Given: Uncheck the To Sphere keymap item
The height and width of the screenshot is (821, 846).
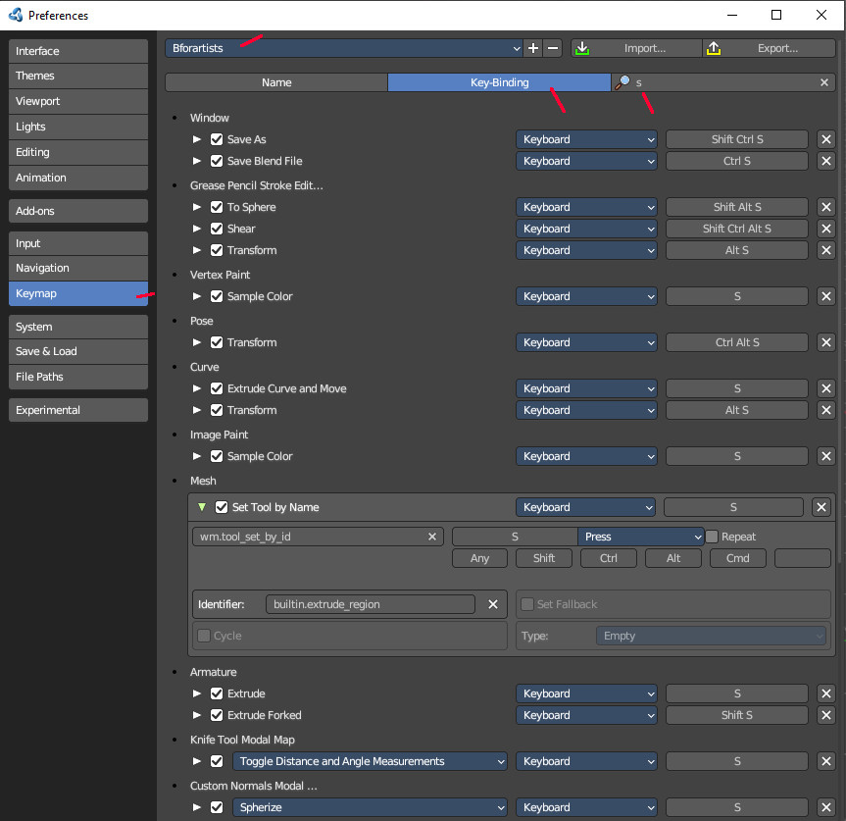Looking at the screenshot, I should tap(217, 207).
